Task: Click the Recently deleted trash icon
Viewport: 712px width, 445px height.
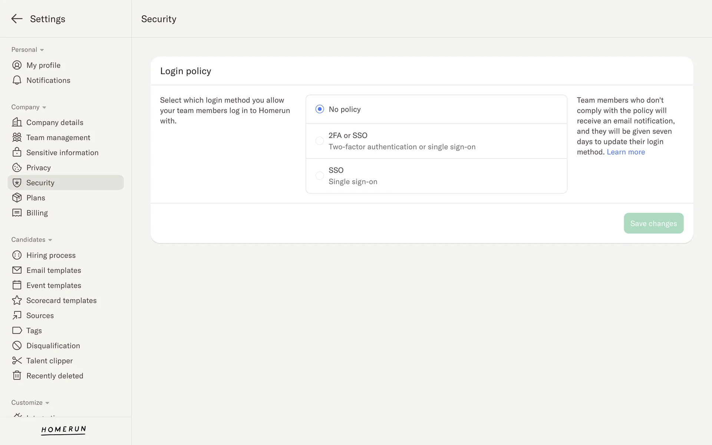Action: (17, 376)
